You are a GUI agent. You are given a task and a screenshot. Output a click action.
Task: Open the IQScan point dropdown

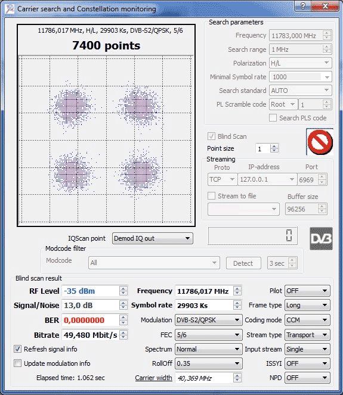[x=153, y=238]
